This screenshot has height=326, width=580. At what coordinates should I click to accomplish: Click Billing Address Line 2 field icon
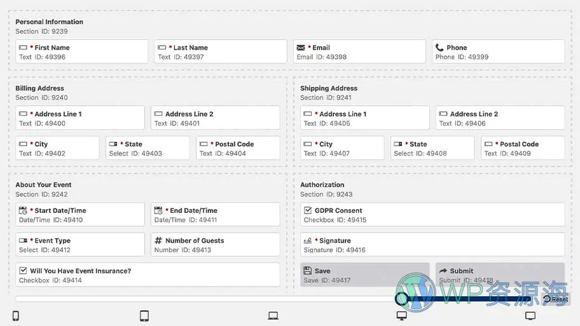(x=158, y=114)
